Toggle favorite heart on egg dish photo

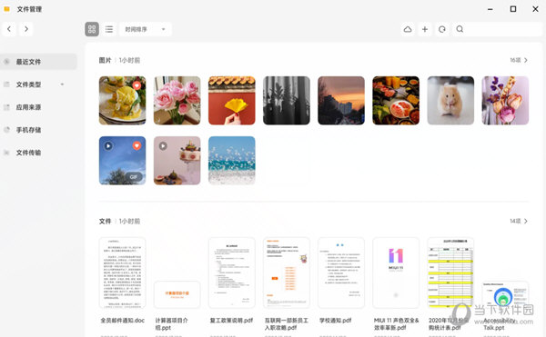136,85
